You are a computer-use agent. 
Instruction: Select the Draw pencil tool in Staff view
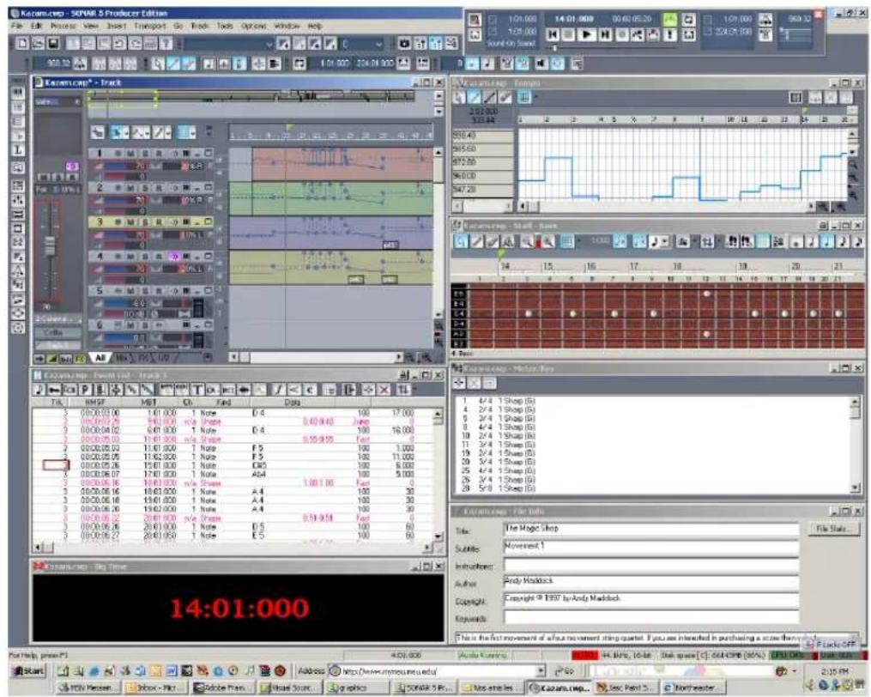click(477, 242)
